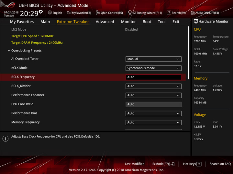
Task: Toggle AURA ON/OFF(F4)
Action: pyautogui.click(x=205, y=13)
